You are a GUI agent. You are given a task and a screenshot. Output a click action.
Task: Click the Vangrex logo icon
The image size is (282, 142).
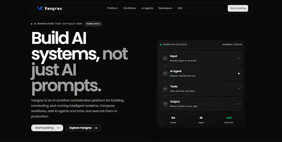39,8
